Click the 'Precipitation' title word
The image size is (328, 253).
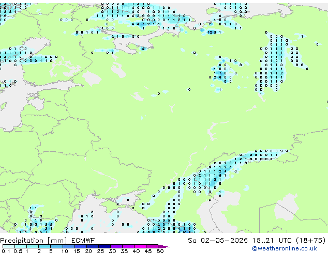(22, 241)
